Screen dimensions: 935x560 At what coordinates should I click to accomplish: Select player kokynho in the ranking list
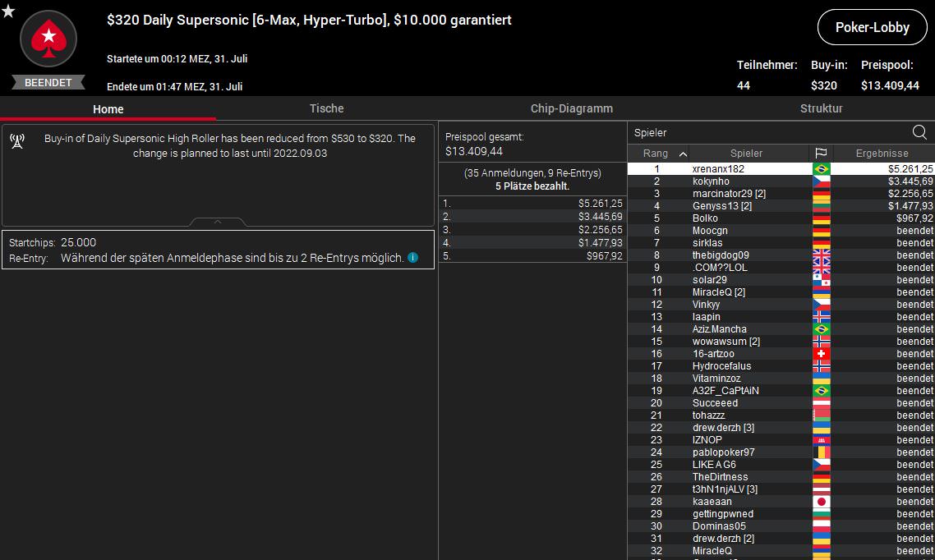(x=711, y=181)
